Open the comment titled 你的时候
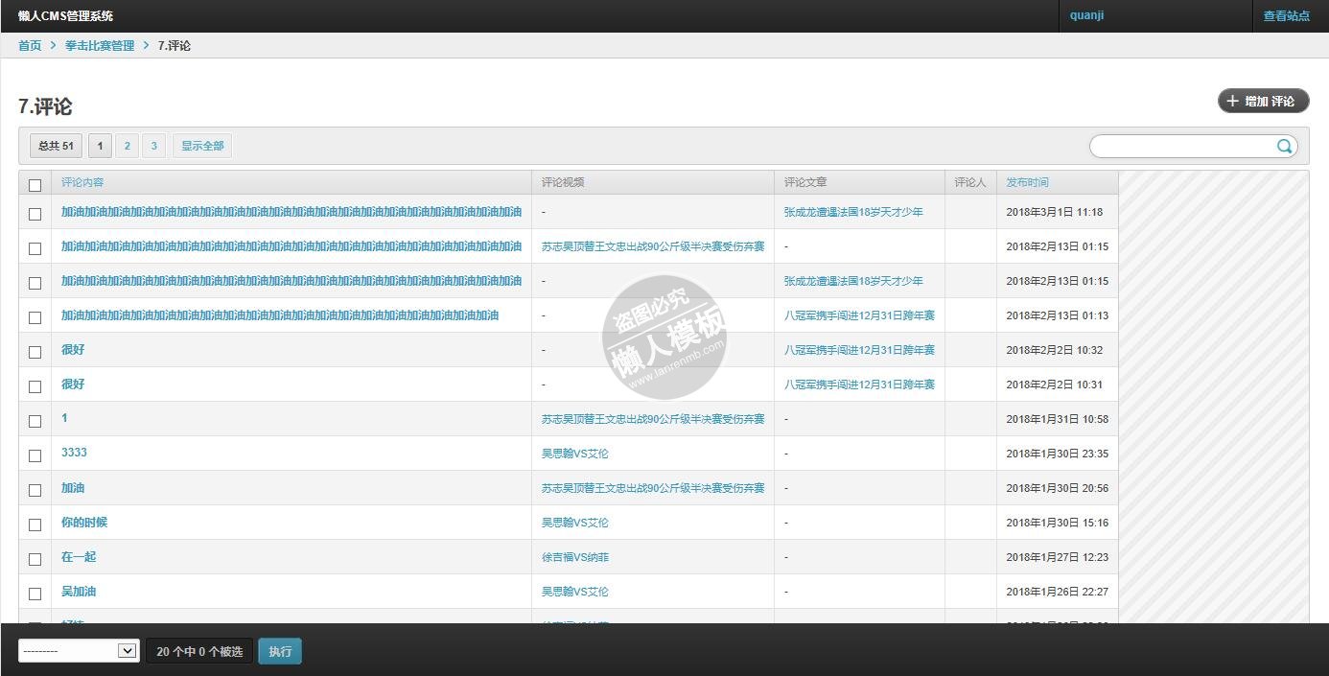This screenshot has width=1329, height=676. [84, 522]
